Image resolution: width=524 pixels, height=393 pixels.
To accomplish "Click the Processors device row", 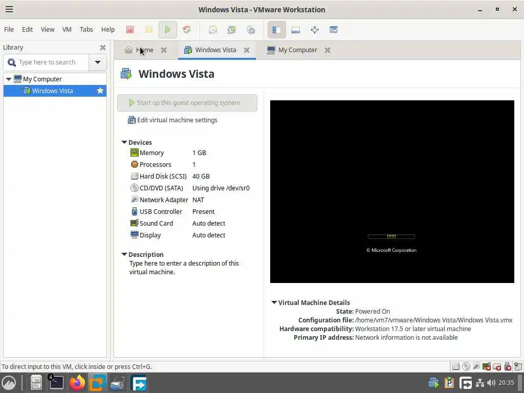I will (x=163, y=164).
